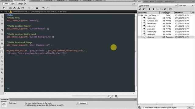Sort by Modified column header
Viewport: 195px width, 109px height.
182,13
